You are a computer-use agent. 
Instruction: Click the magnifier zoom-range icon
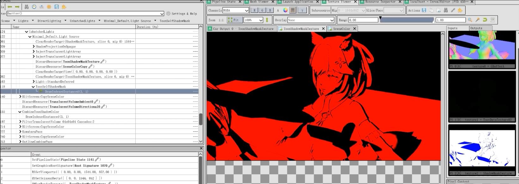[470, 20]
